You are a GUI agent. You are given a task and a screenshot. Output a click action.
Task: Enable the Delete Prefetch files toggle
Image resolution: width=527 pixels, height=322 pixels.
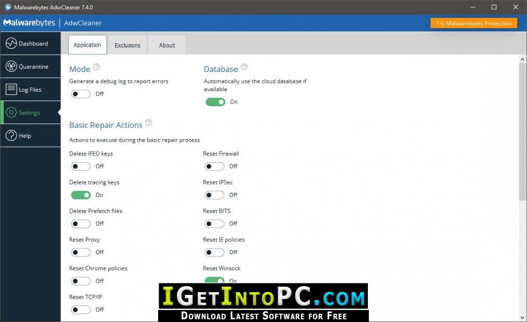point(81,224)
